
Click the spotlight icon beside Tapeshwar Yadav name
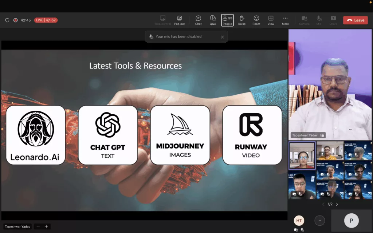(322, 135)
